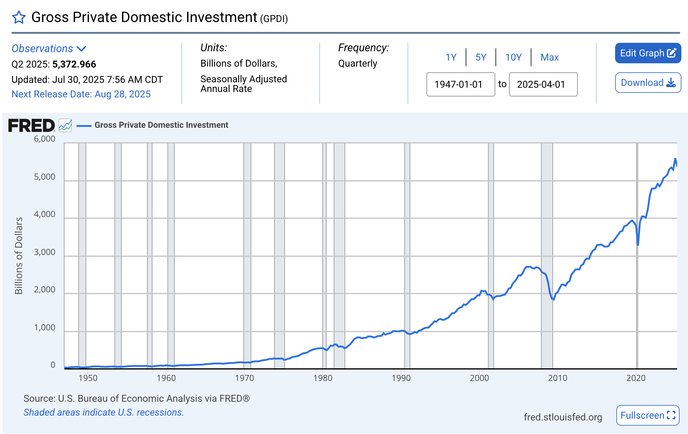The image size is (688, 434).
Task: Click the fullscreen expand icon
Action: pos(671,415)
